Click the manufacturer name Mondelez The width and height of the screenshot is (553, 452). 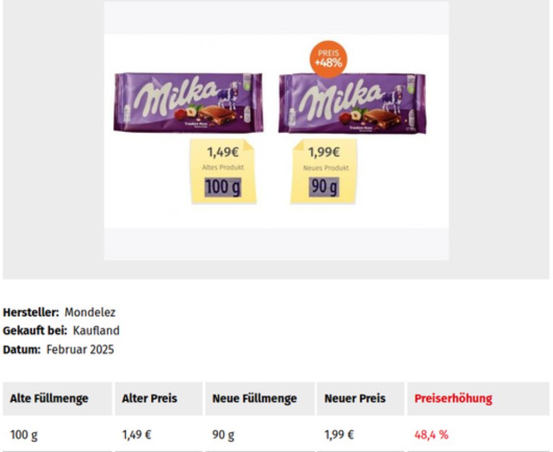coord(90,313)
